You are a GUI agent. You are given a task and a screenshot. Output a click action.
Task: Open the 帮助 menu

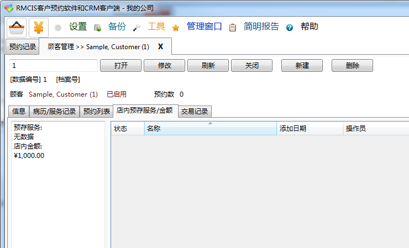310,27
